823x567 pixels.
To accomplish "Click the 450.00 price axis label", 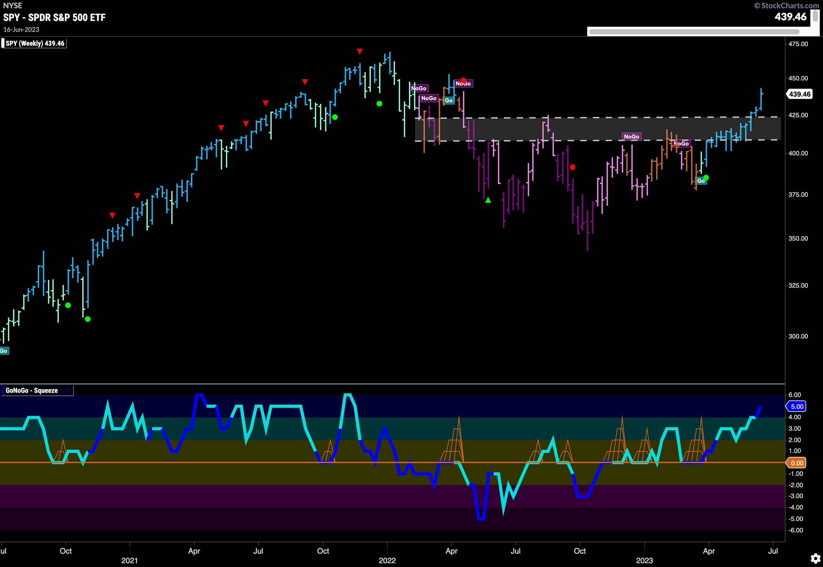I will pos(798,78).
